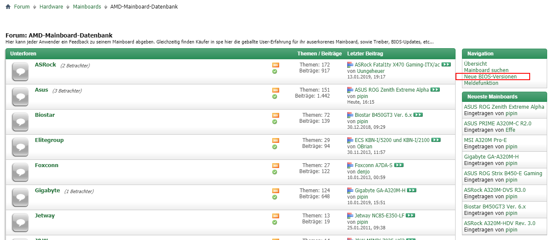Open the Elitegroup subforum
Screen dimensions: 551x240
click(49, 140)
